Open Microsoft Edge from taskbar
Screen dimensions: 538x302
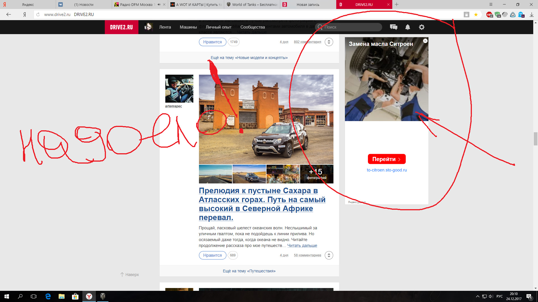click(48, 296)
